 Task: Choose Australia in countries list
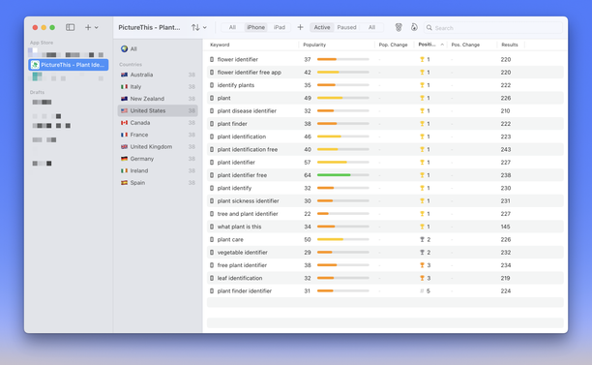pyautogui.click(x=158, y=75)
